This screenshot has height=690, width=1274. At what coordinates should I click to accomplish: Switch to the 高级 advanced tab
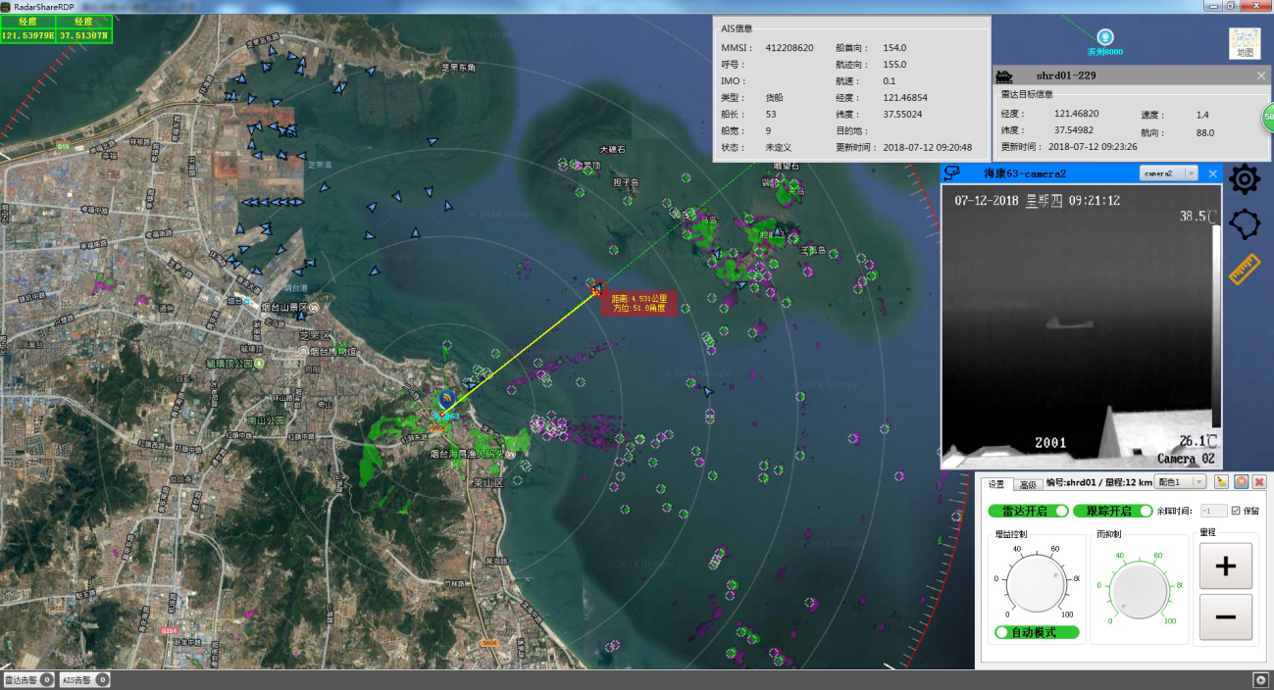1027,484
